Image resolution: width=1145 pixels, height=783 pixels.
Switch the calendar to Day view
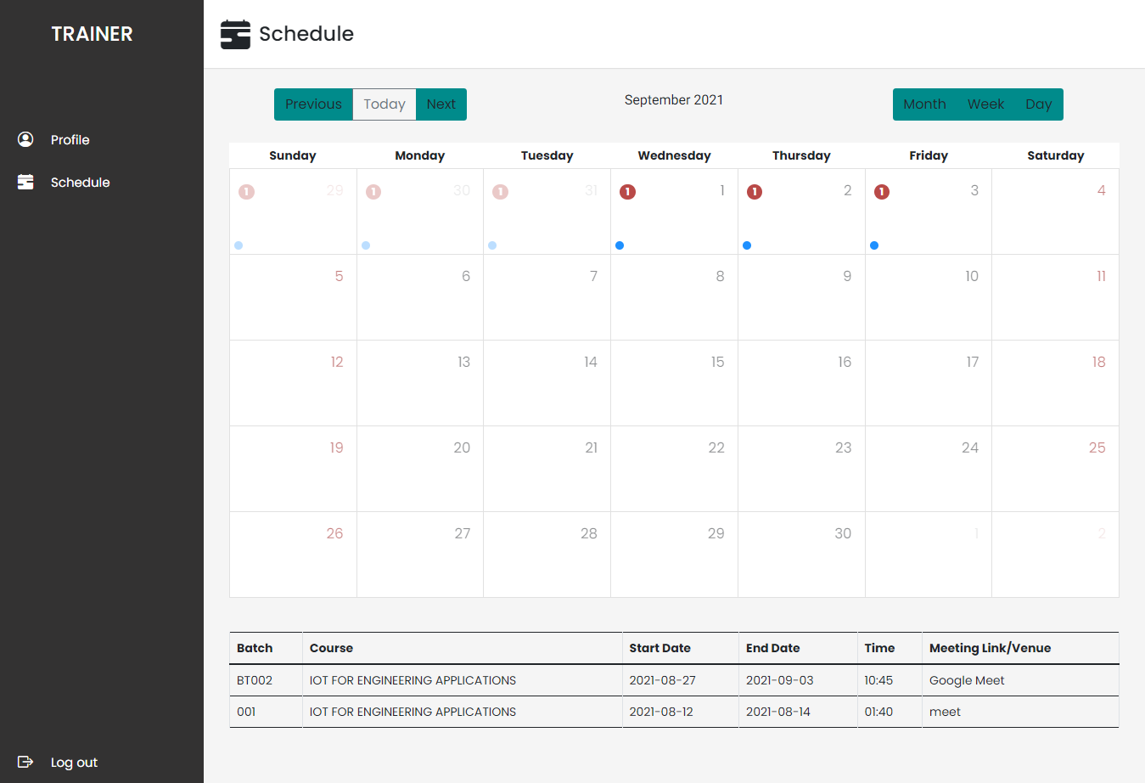1039,104
